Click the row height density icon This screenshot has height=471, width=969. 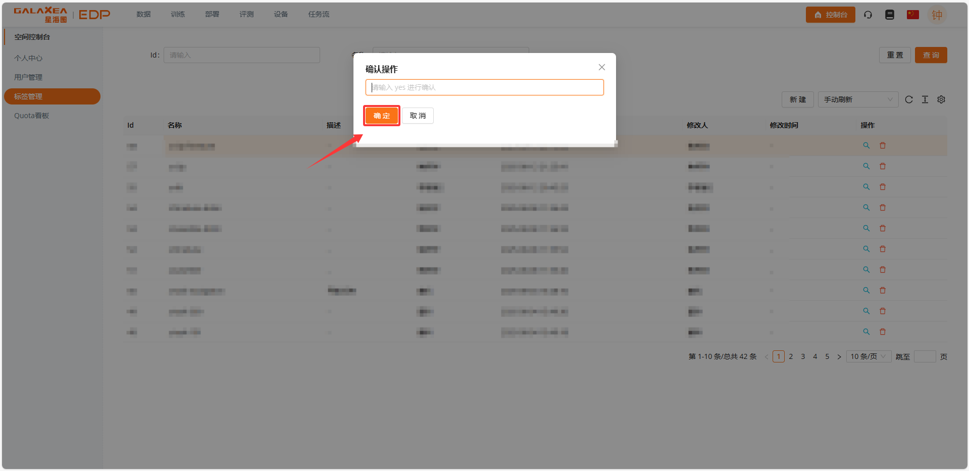click(925, 99)
